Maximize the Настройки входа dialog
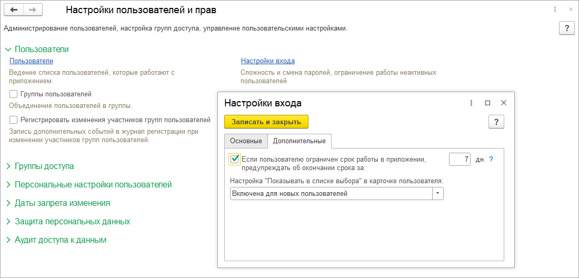This screenshot has height=278, width=579. click(487, 103)
